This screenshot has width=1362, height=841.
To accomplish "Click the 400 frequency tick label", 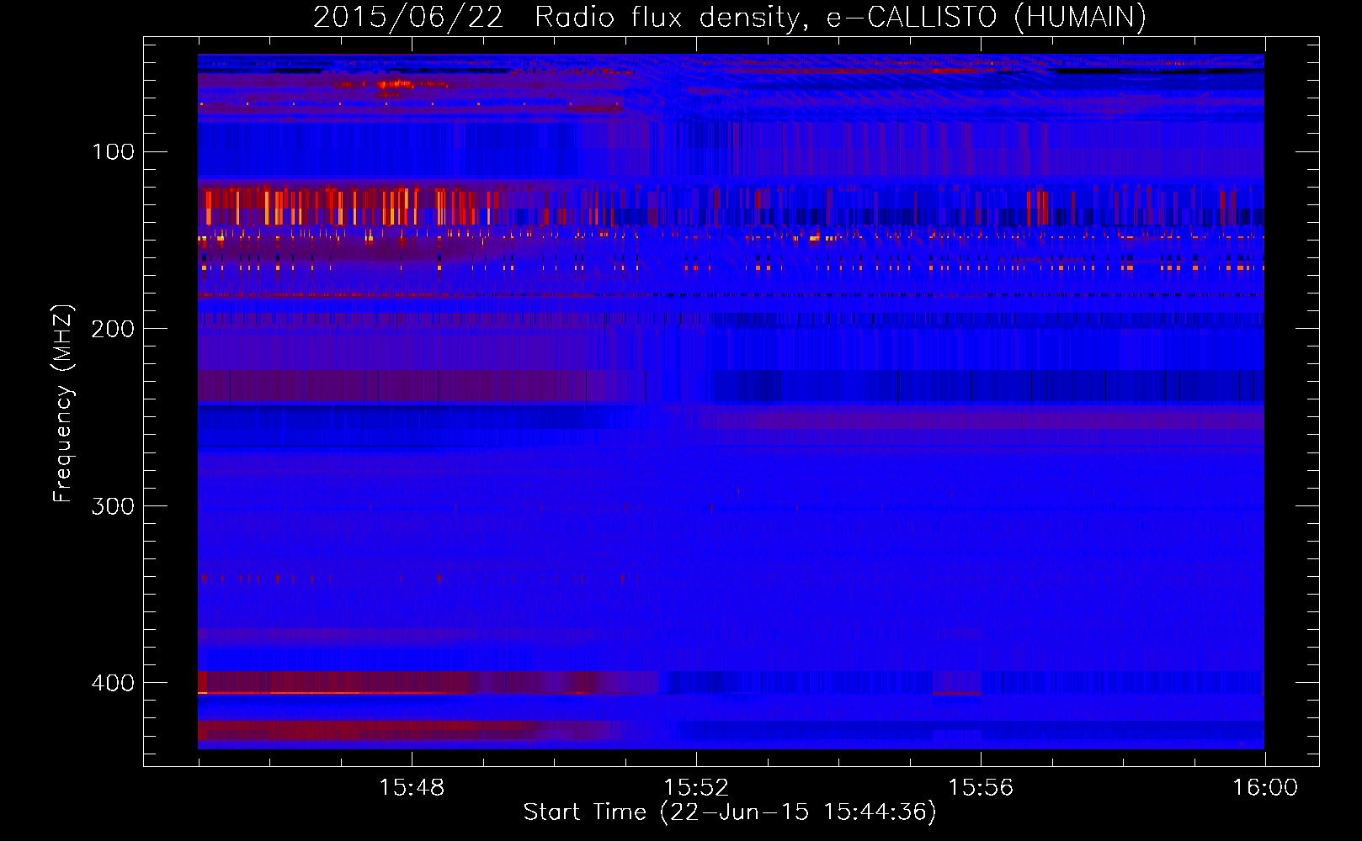I will coord(113,683).
